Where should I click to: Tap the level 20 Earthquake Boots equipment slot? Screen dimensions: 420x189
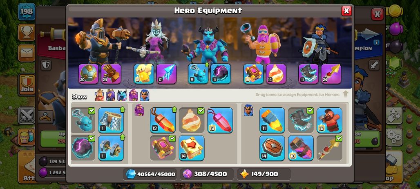pos(88,74)
